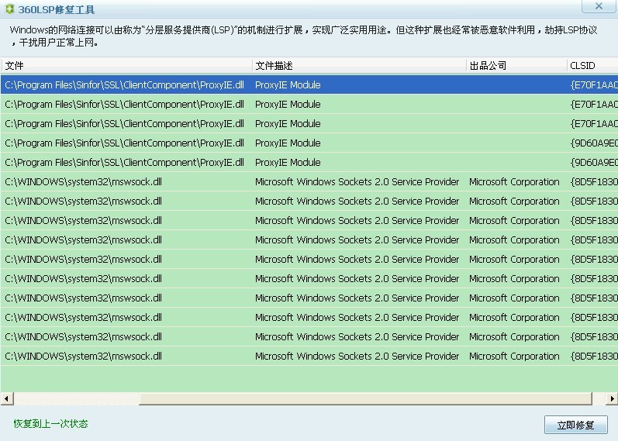This screenshot has height=441, width=618.
Task: Select the highlighted first ProxyIE.dll row
Action: click(309, 84)
